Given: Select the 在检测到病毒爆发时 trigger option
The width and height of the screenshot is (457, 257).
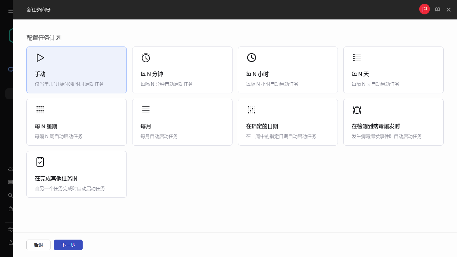Looking at the screenshot, I should (393, 122).
